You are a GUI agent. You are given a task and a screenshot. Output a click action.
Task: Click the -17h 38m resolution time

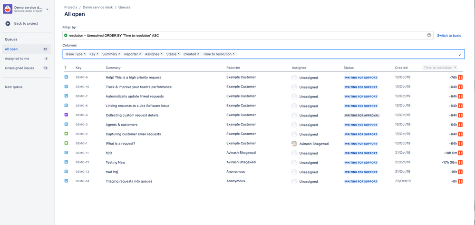449,162
